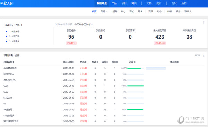The width and height of the screenshot is (208, 127).
Task: Open the 项目0109a project
Action: click(9, 74)
